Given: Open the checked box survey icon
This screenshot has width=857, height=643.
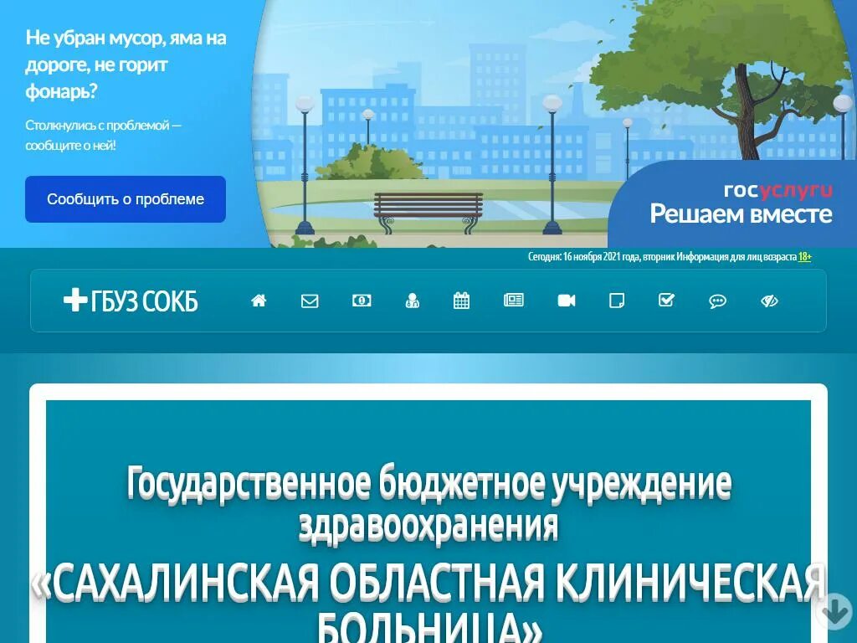Looking at the screenshot, I should pyautogui.click(x=666, y=301).
